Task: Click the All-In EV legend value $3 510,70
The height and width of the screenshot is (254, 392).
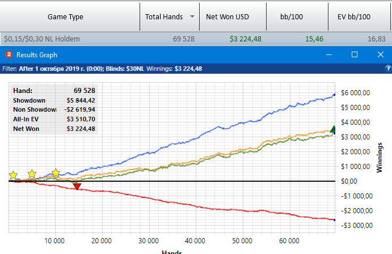Action: [x=81, y=119]
